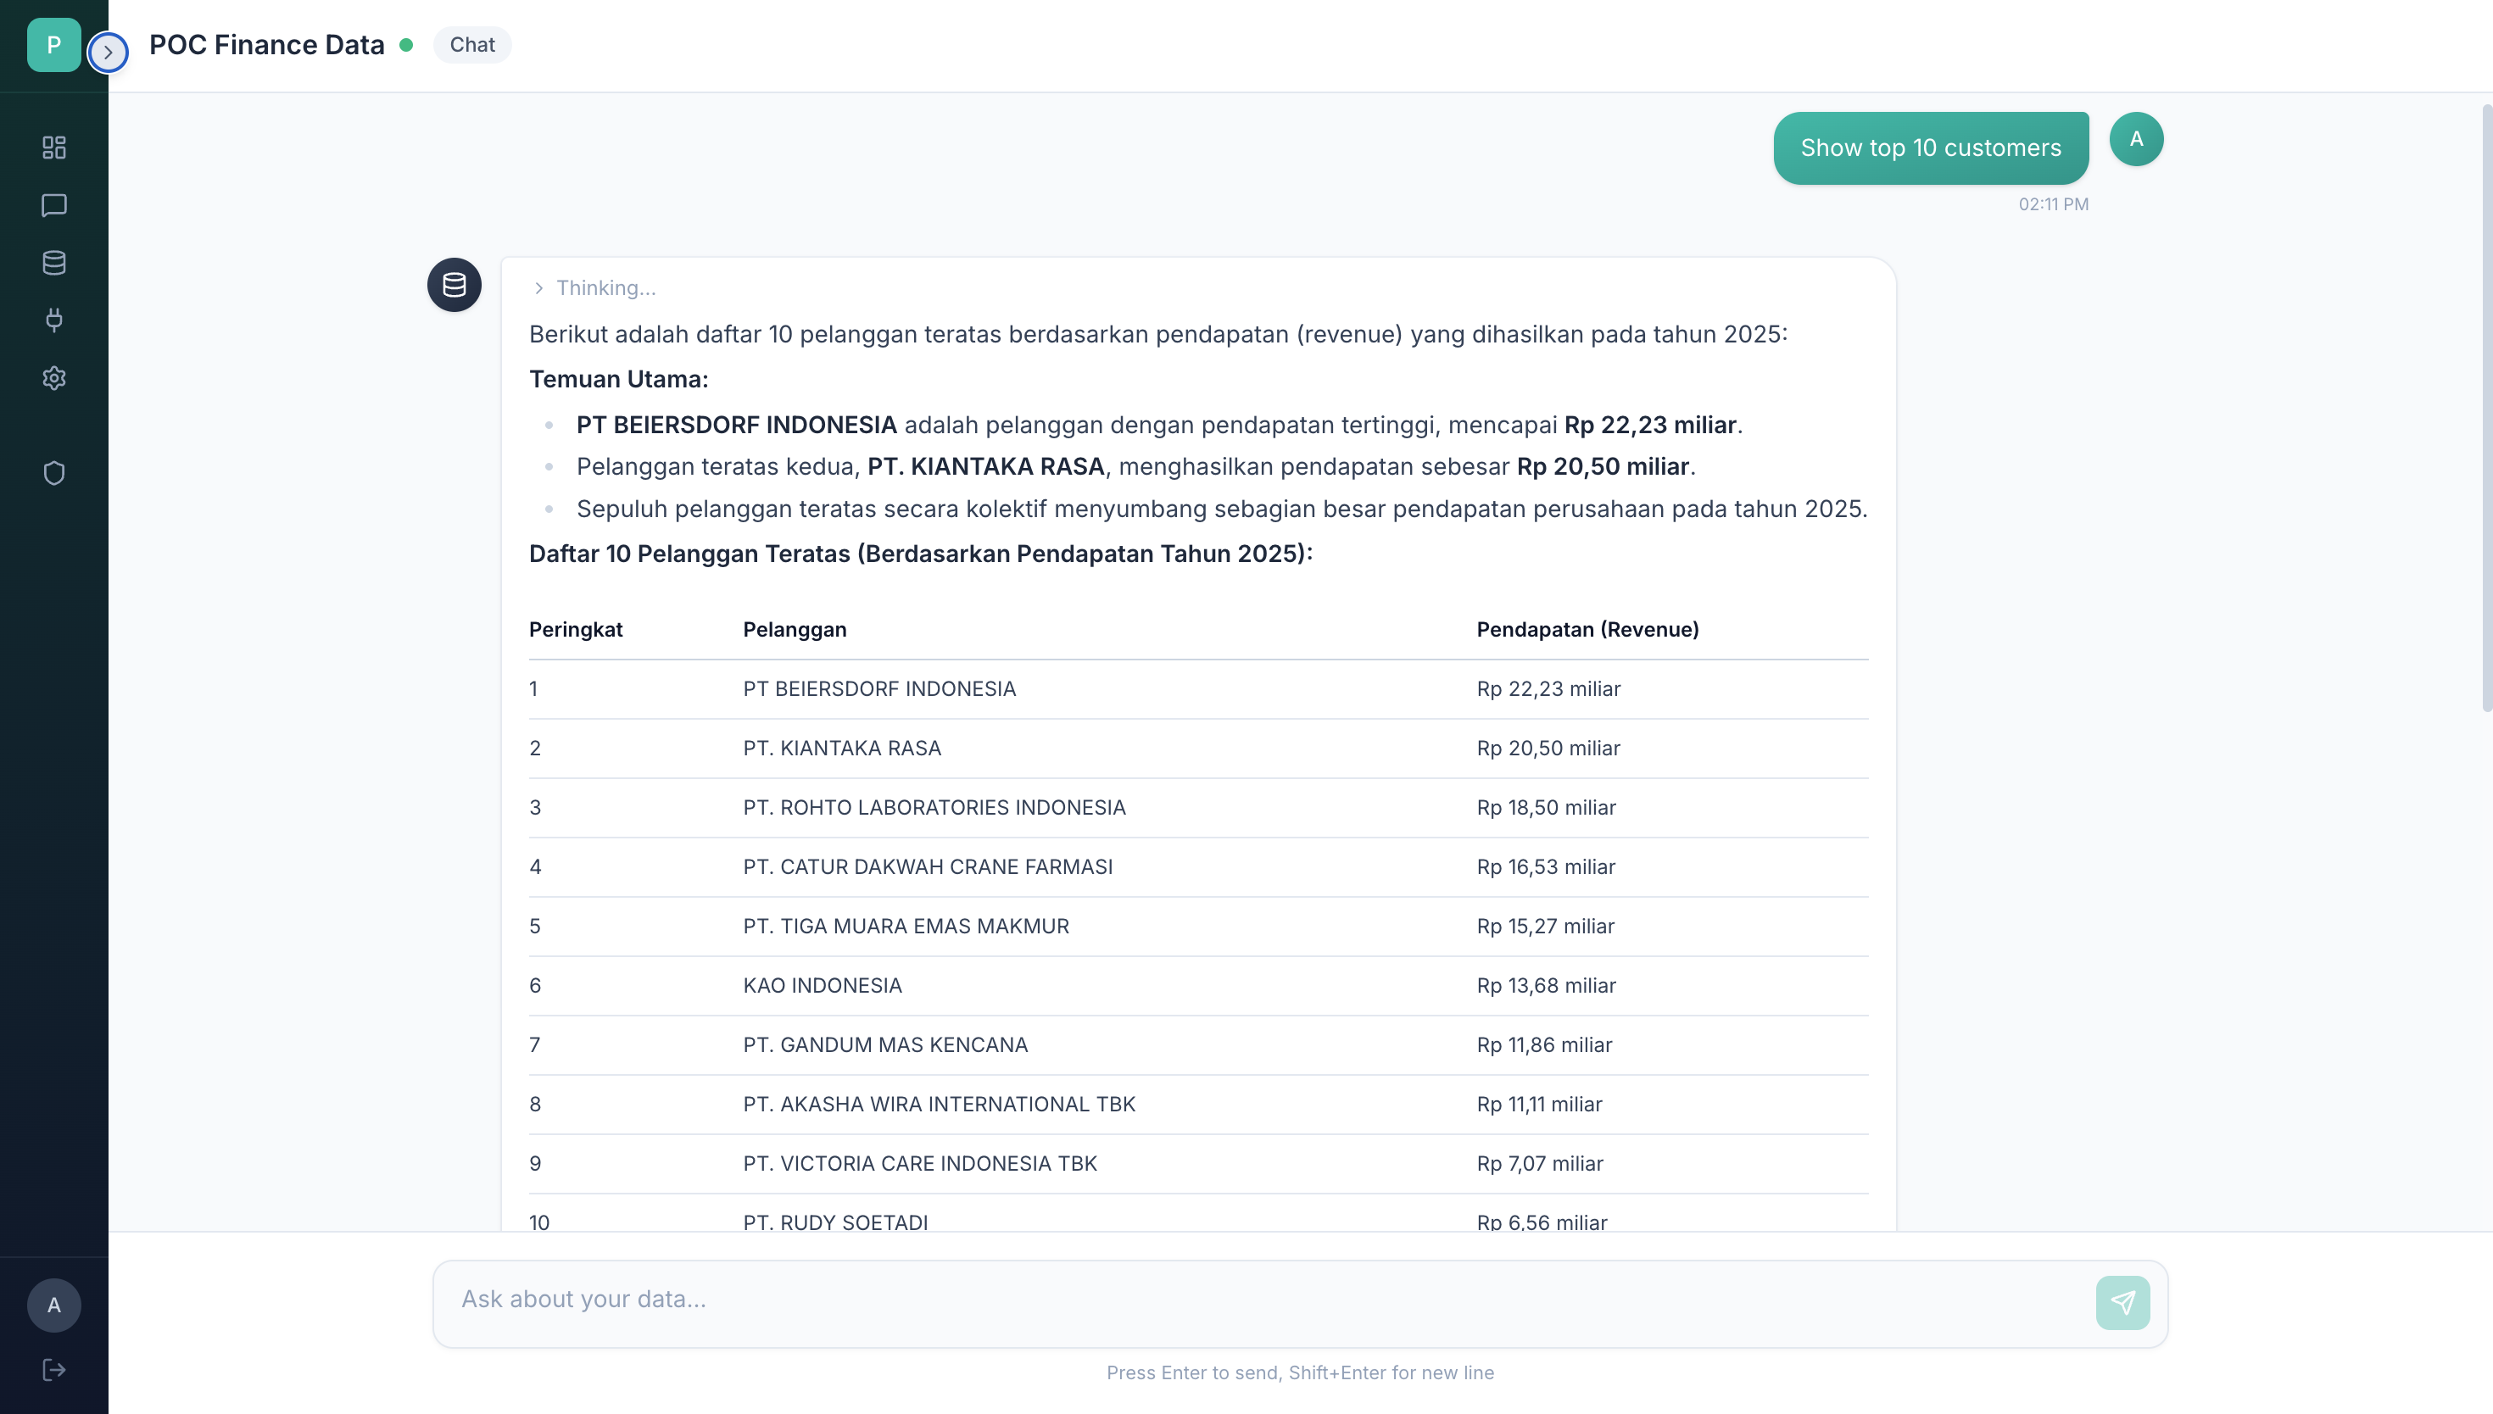Click the user avatar beside the message

pyautogui.click(x=2137, y=139)
